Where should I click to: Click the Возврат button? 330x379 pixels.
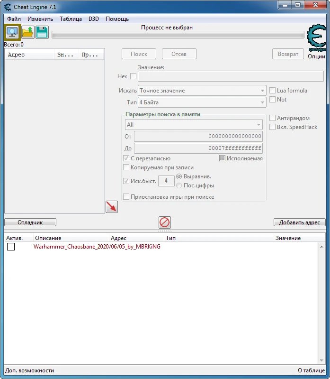pyautogui.click(x=288, y=54)
